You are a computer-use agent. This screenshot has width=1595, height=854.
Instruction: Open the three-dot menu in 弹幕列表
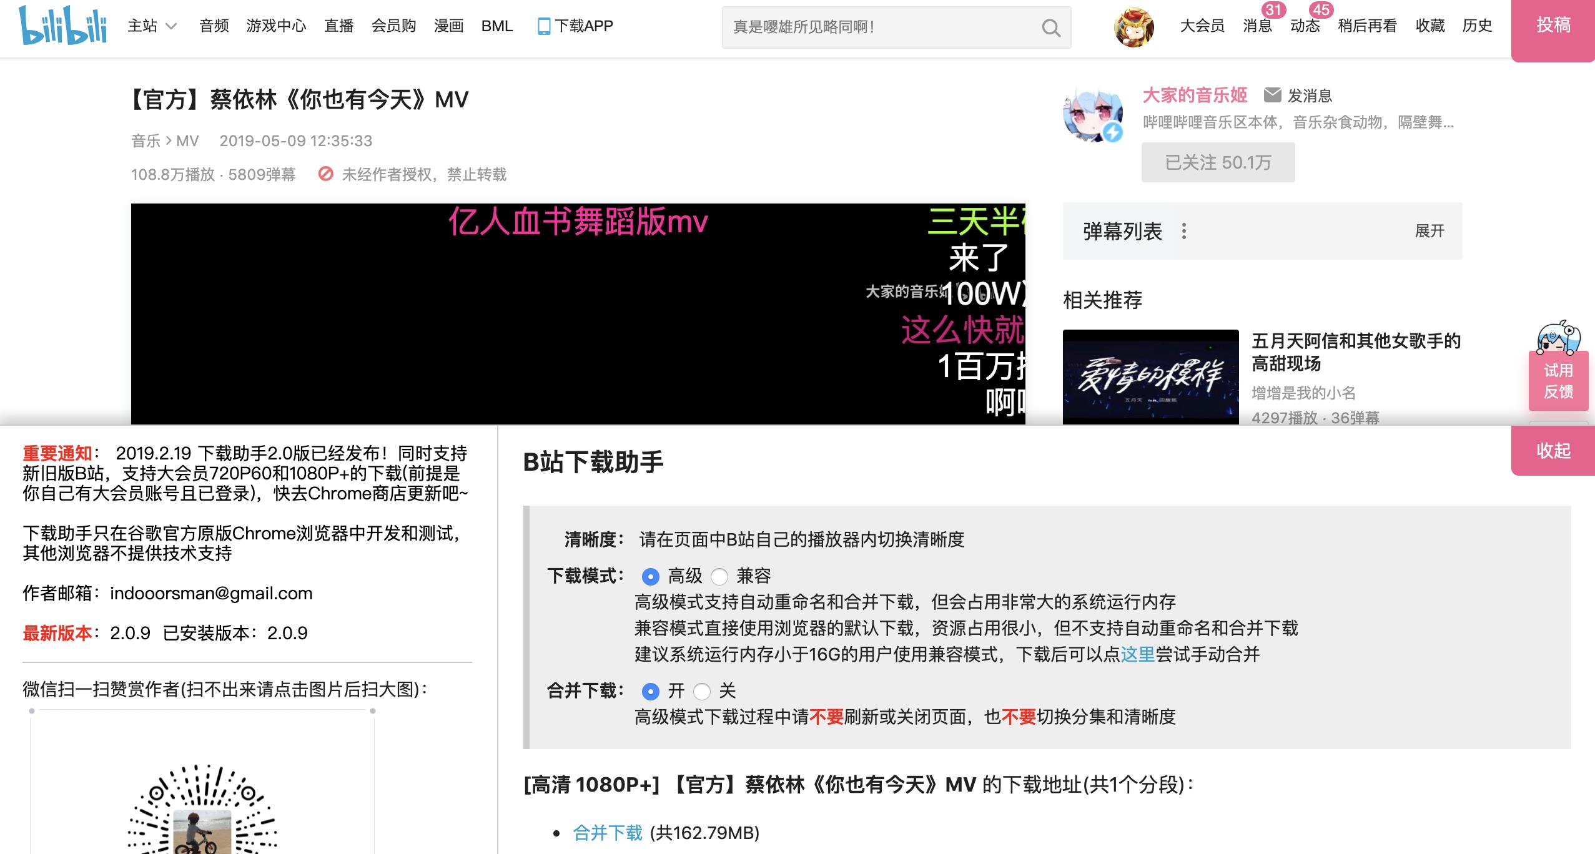[1183, 230]
